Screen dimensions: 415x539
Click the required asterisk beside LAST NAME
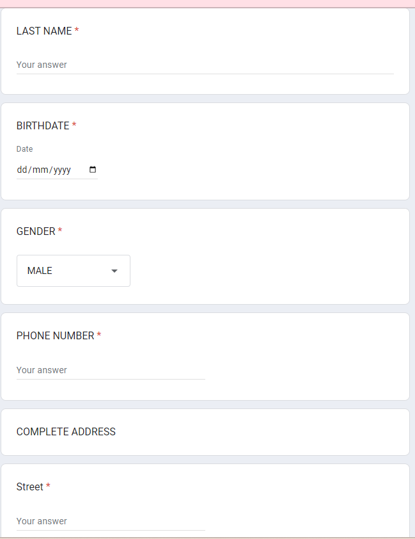point(77,31)
